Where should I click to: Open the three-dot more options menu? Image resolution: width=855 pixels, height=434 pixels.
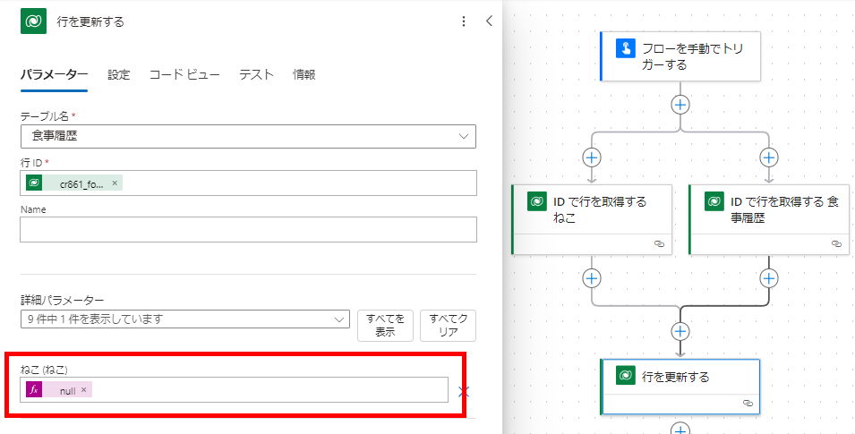coord(464,21)
